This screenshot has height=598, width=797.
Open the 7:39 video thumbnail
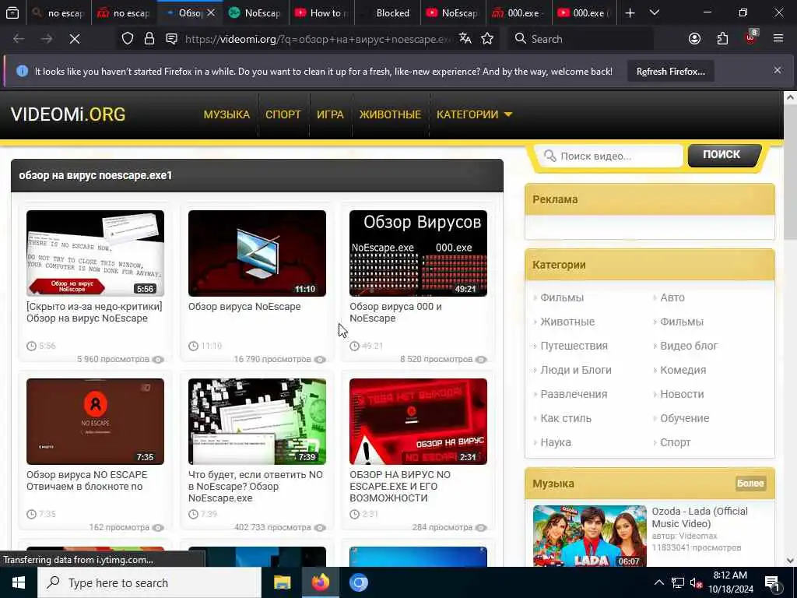257,421
